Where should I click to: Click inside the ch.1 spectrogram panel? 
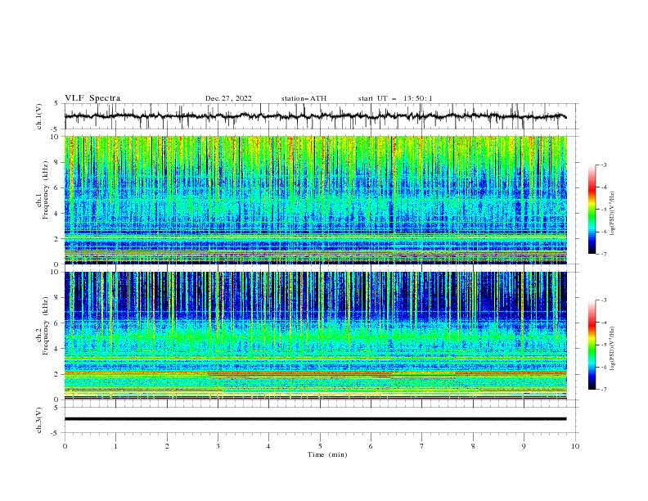[x=315, y=200]
